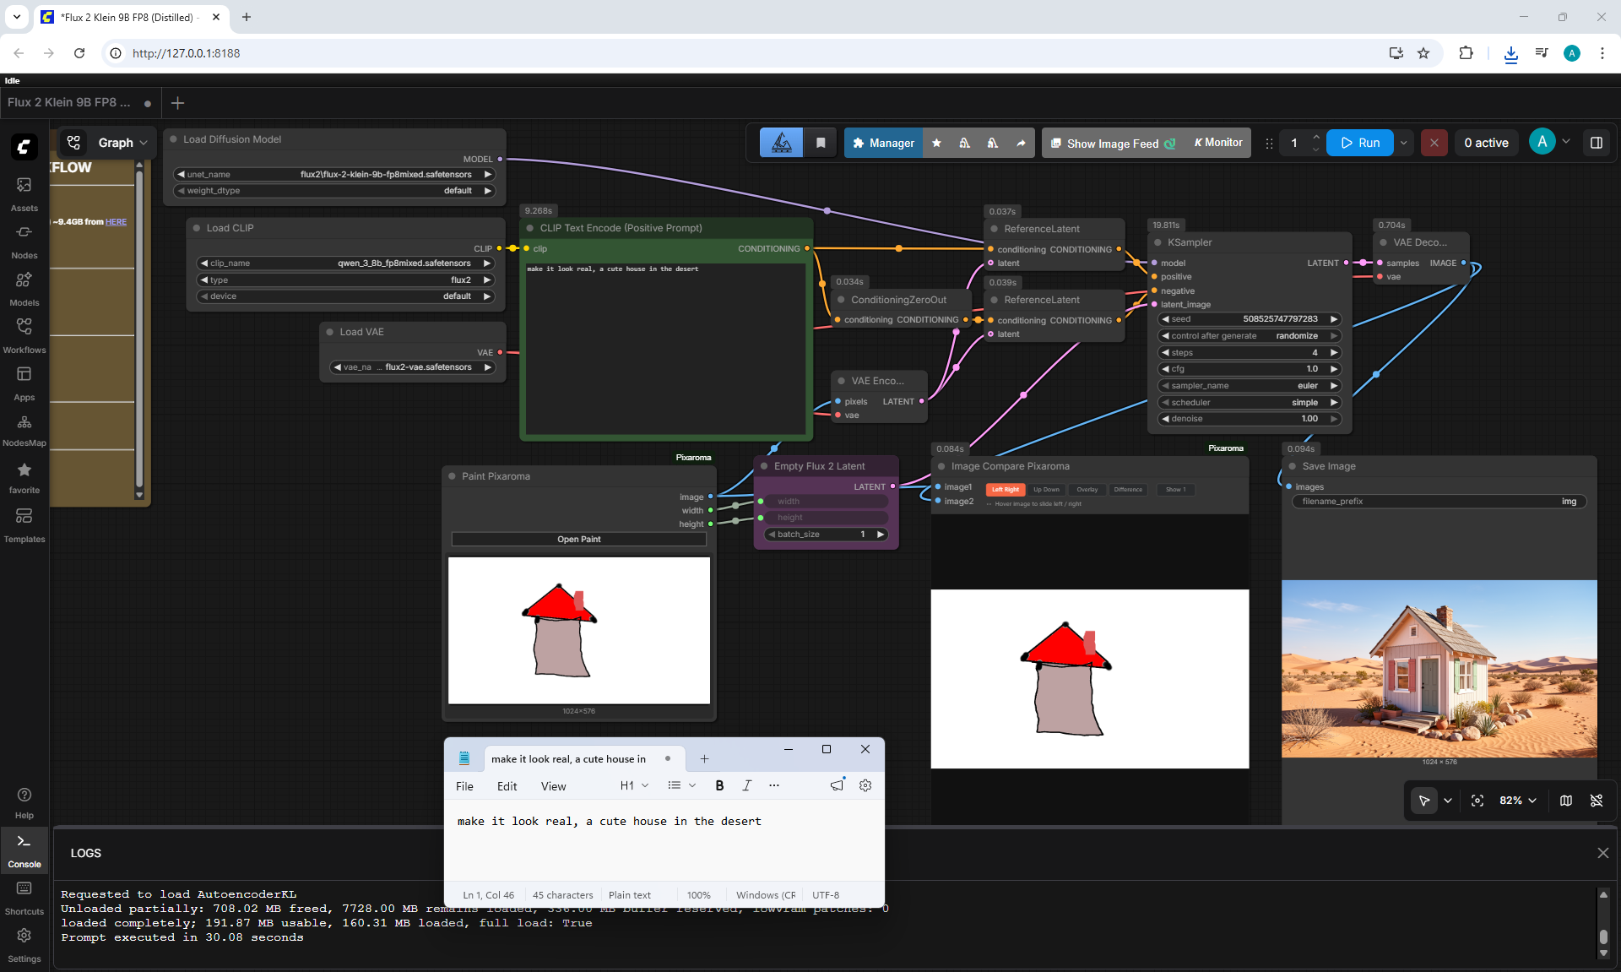Image resolution: width=1621 pixels, height=972 pixels.
Task: Open the Manager button
Action: 883,143
